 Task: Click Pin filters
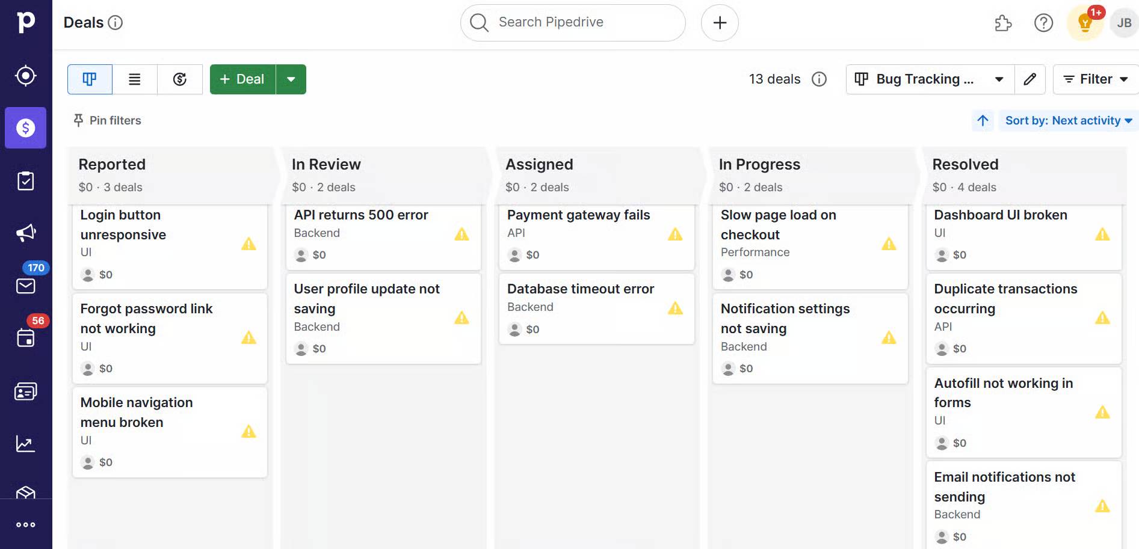[106, 120]
